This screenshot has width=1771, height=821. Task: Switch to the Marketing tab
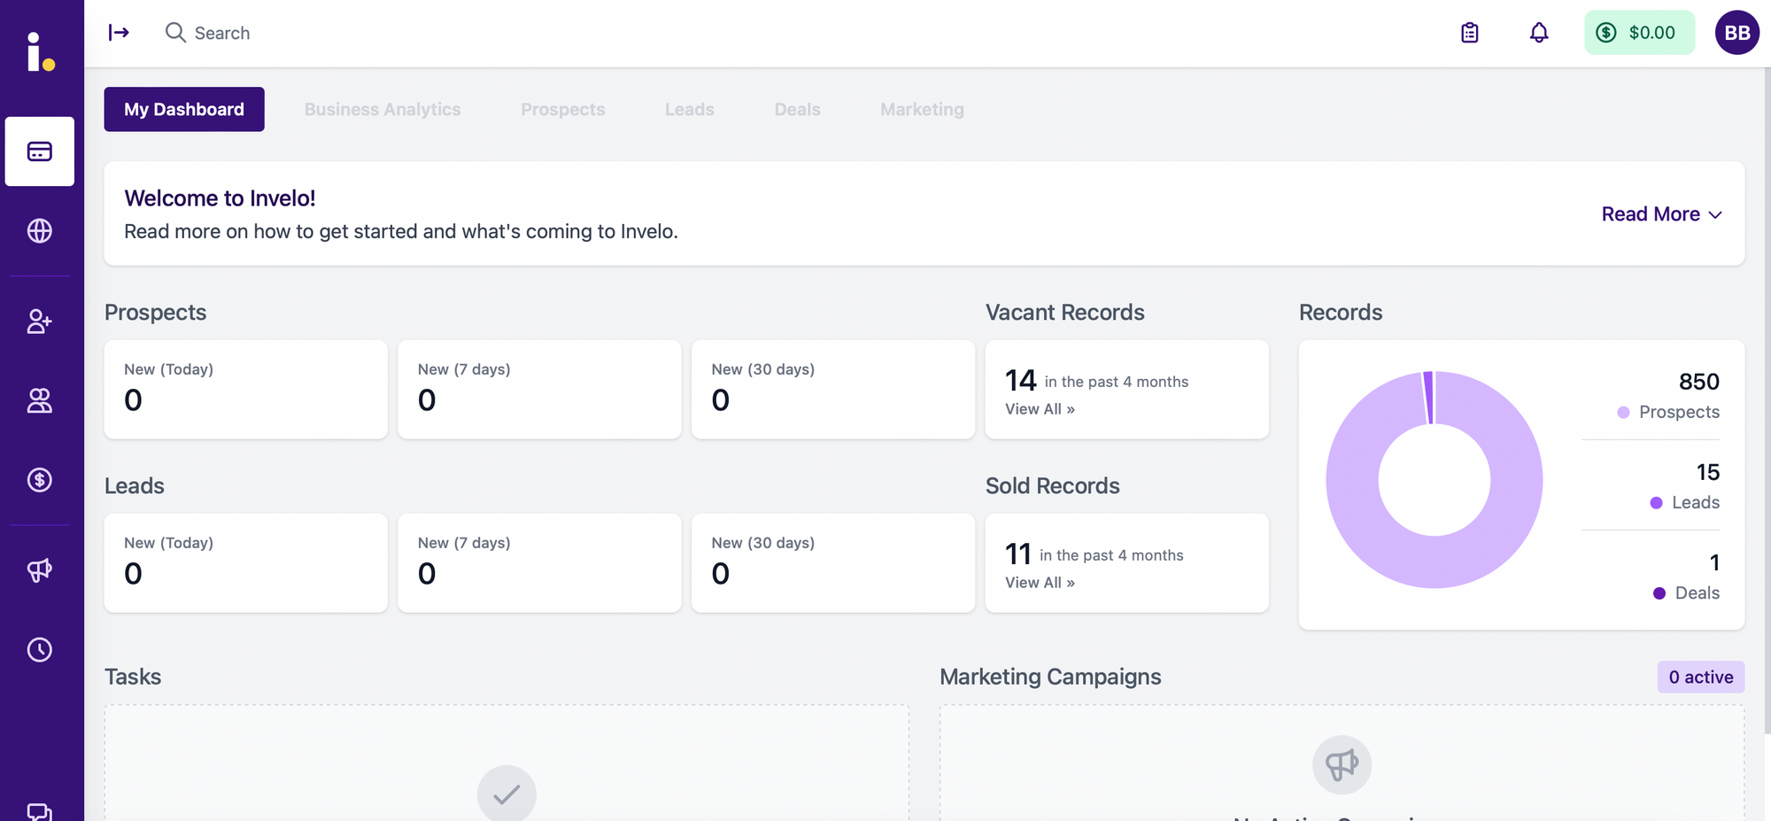(x=923, y=109)
